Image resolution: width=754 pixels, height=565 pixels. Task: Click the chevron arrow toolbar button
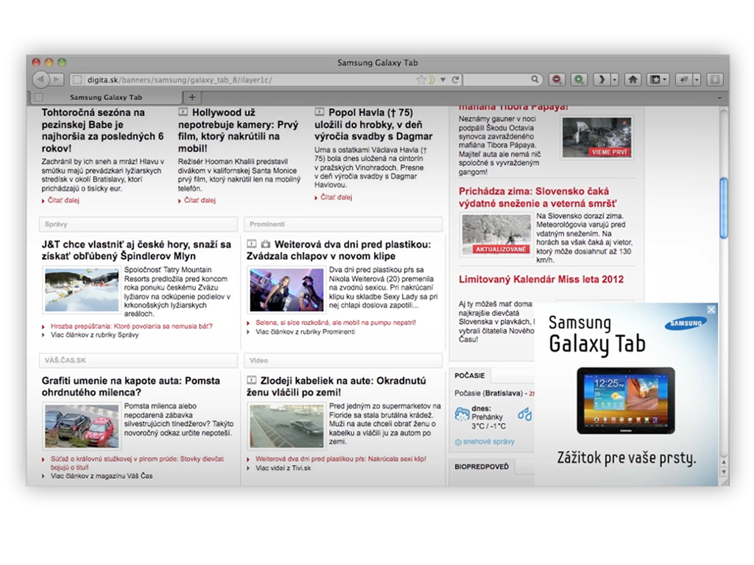[x=601, y=79]
